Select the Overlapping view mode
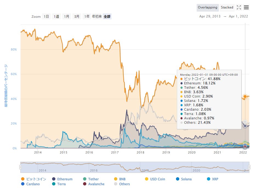 point(207,7)
